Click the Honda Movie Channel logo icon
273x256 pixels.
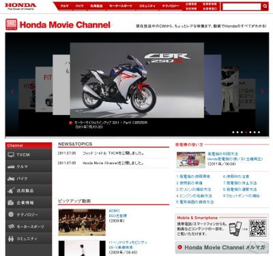(12, 25)
